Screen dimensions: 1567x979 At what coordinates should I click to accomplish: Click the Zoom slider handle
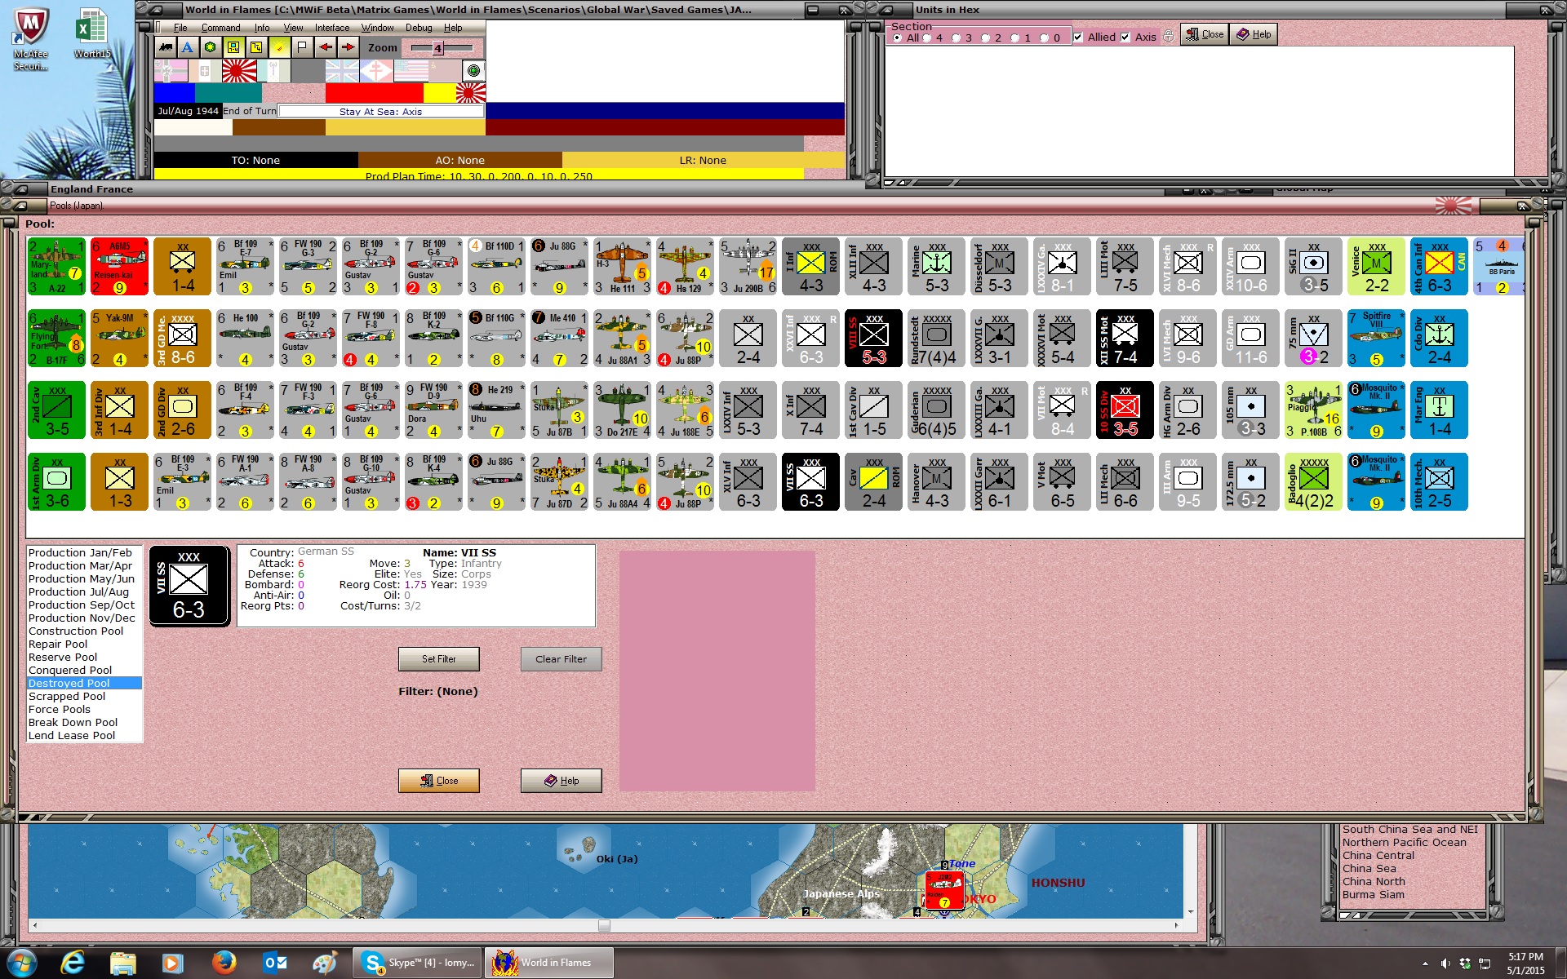point(437,48)
